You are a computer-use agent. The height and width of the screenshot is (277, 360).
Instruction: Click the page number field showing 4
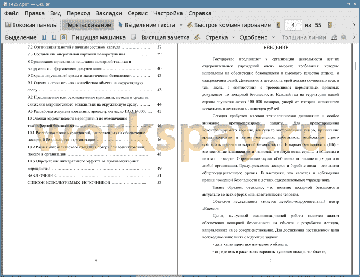click(293, 25)
